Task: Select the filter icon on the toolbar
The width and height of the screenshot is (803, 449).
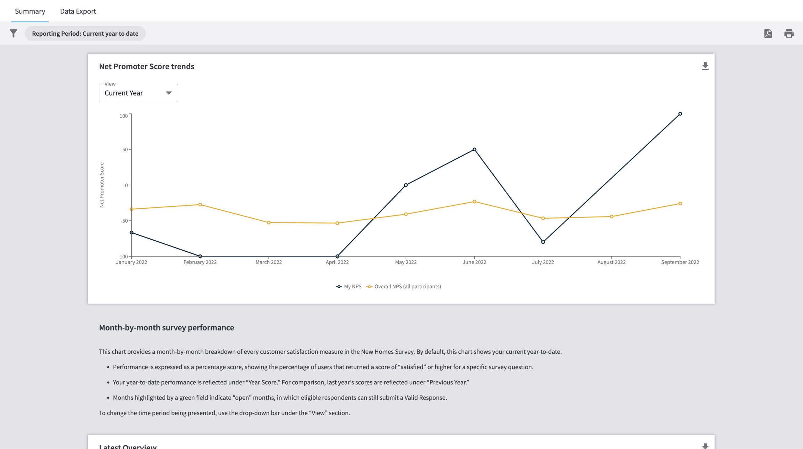Action: [x=13, y=34]
